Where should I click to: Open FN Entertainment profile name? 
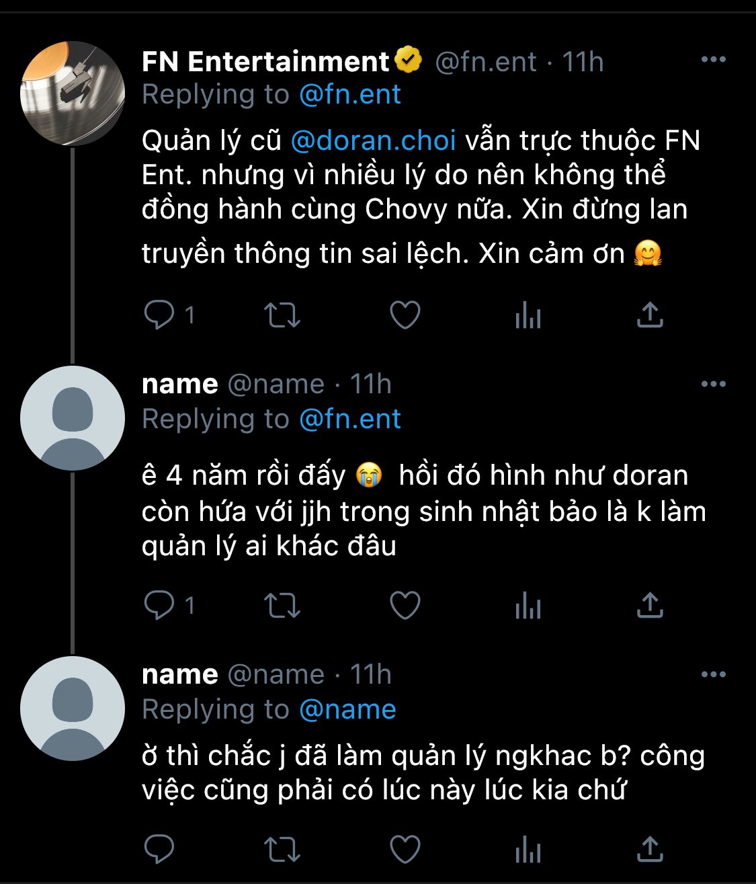(x=265, y=61)
